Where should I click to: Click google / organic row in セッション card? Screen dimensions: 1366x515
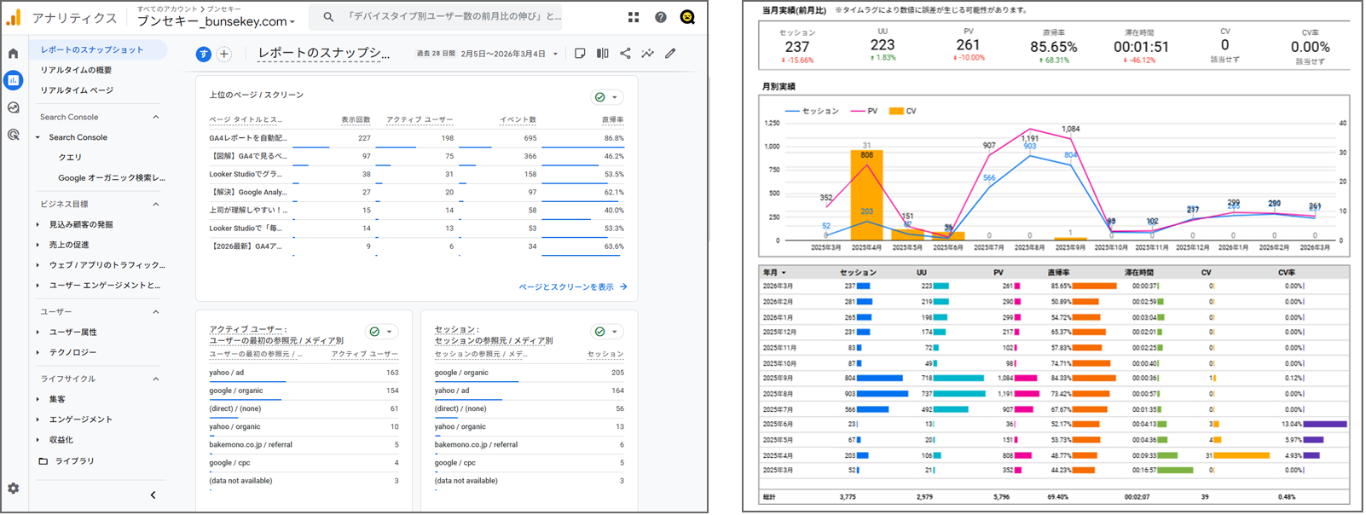point(529,373)
